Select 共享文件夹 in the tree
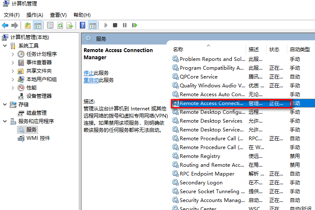 coord(39,71)
